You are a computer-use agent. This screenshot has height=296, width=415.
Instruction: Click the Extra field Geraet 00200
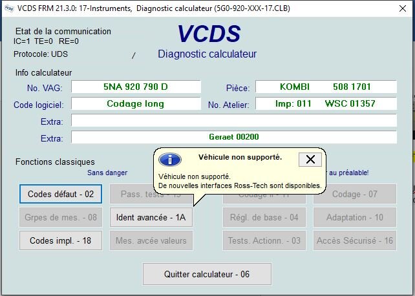pos(234,137)
